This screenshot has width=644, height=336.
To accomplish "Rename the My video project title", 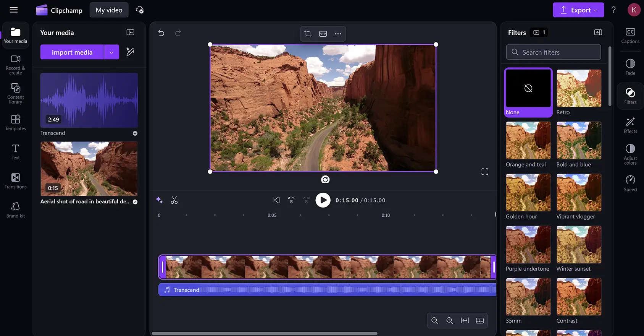I will [x=109, y=10].
